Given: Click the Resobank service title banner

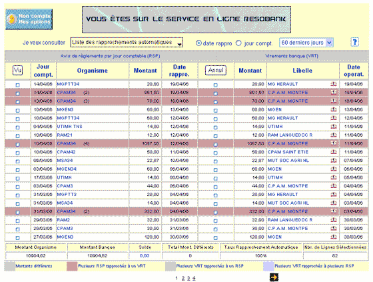Looking at the screenshot, I should [x=186, y=19].
